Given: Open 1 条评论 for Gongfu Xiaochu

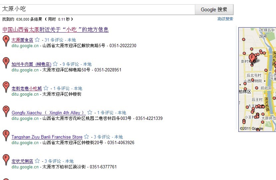Looking at the screenshot, I should [105, 113].
